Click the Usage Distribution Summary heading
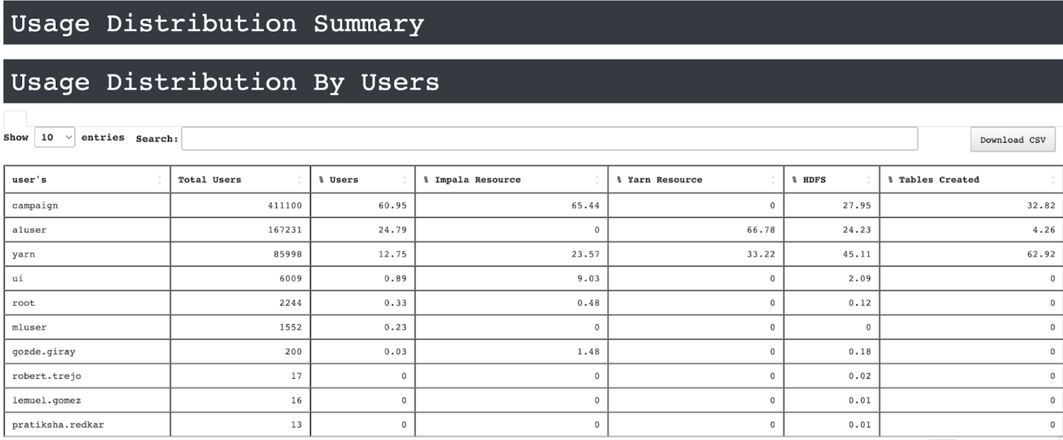 tap(217, 24)
